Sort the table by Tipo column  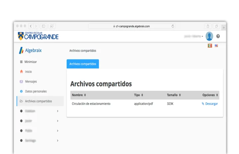coord(138,95)
